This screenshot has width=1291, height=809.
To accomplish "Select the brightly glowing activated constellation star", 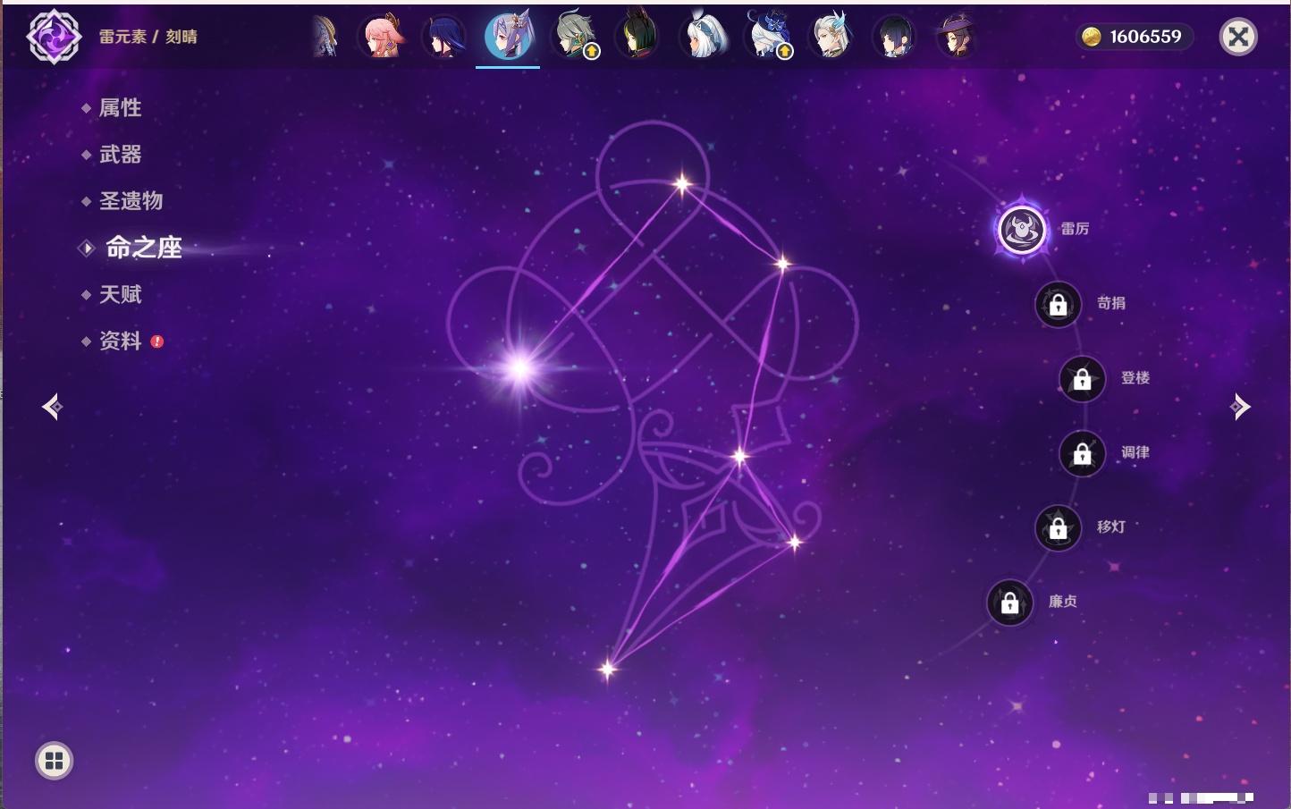I will point(519,367).
